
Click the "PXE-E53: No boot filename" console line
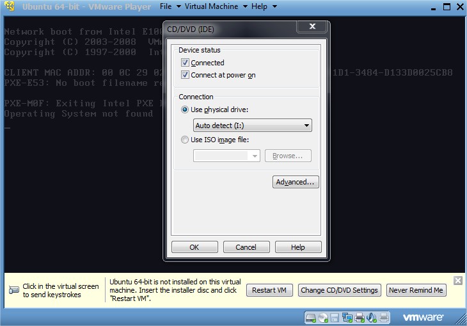(83, 83)
